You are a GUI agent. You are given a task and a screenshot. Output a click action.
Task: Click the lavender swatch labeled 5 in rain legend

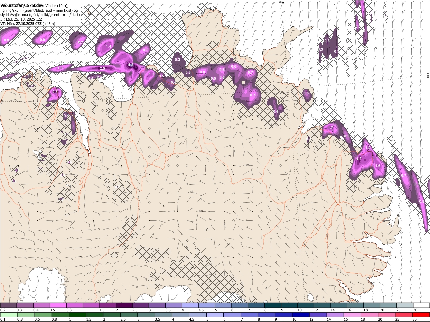tap(215, 315)
